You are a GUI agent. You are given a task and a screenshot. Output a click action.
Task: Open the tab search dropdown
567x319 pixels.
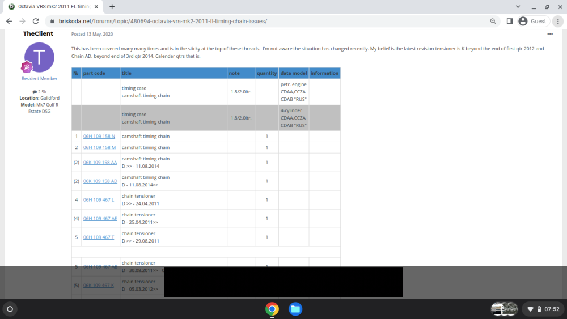coord(518,6)
